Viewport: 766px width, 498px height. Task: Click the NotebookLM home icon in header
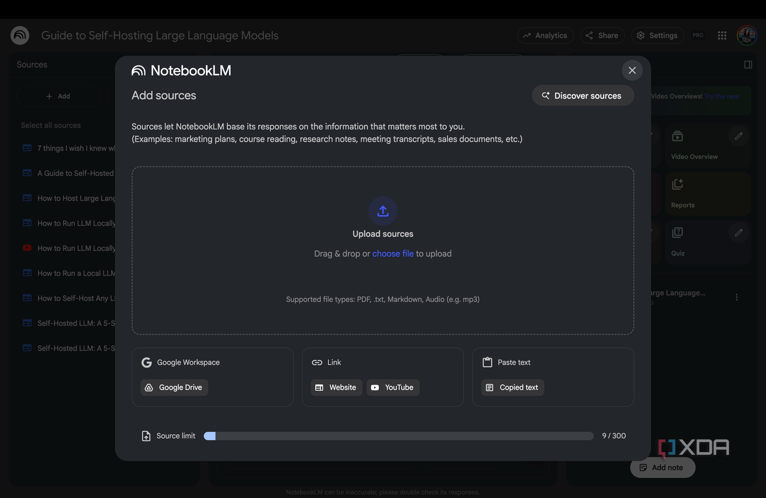[x=20, y=35]
